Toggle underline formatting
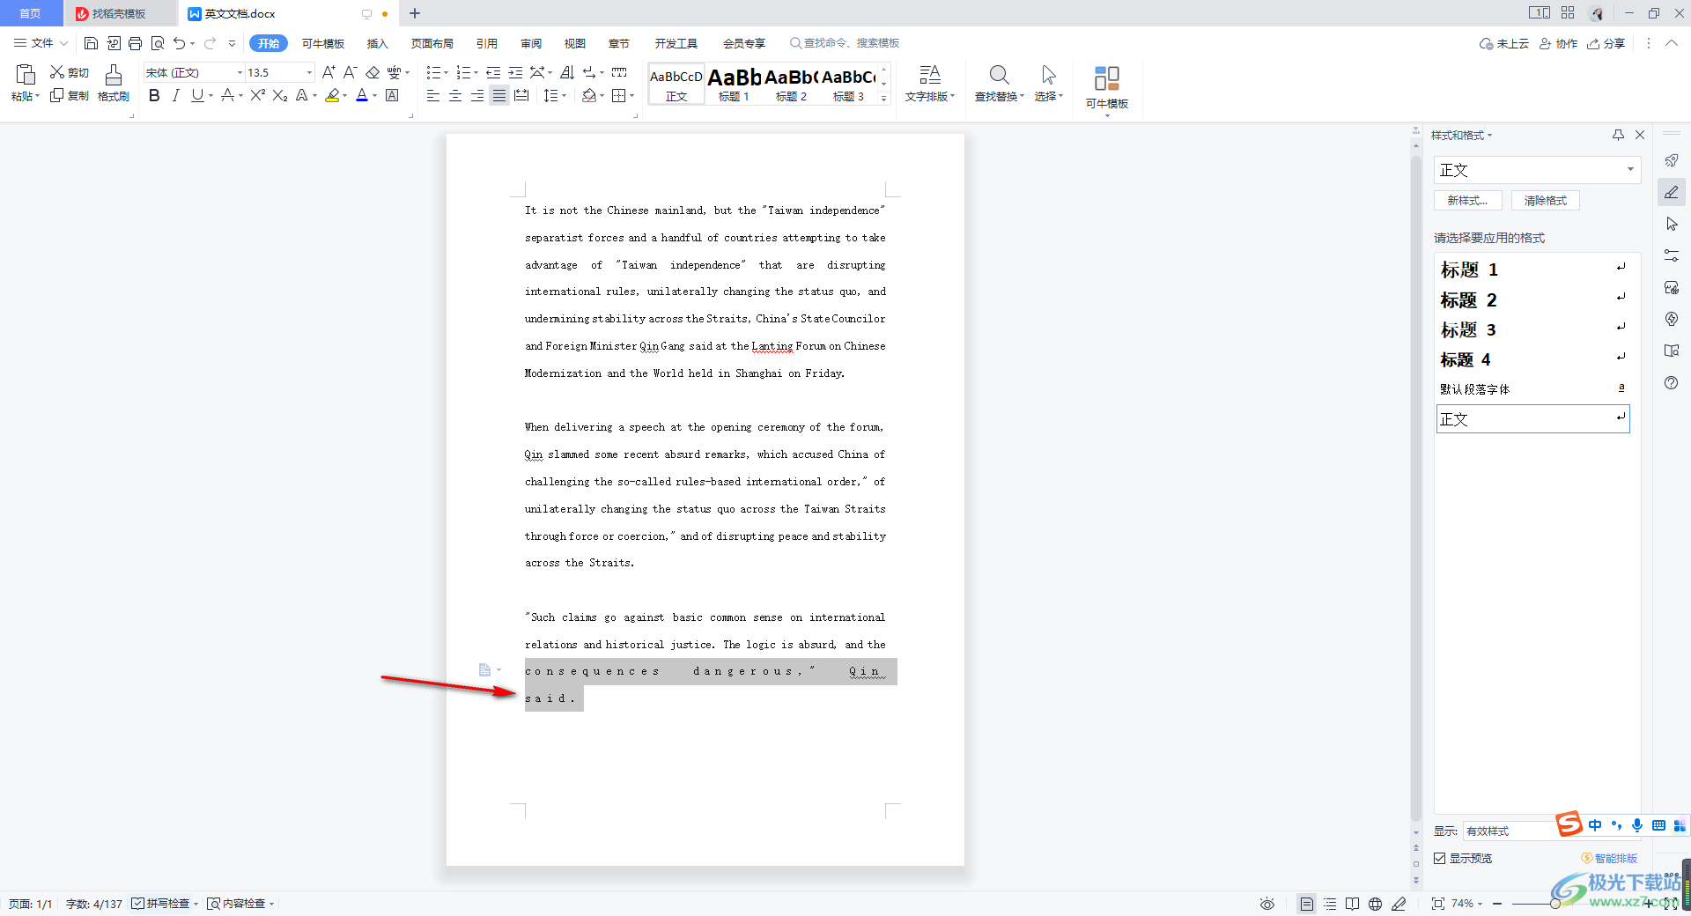This screenshot has width=1691, height=916. coord(197,95)
